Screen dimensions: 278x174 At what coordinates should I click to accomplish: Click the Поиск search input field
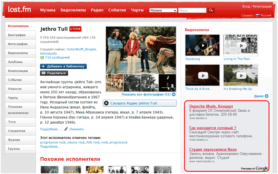[x=192, y=10]
